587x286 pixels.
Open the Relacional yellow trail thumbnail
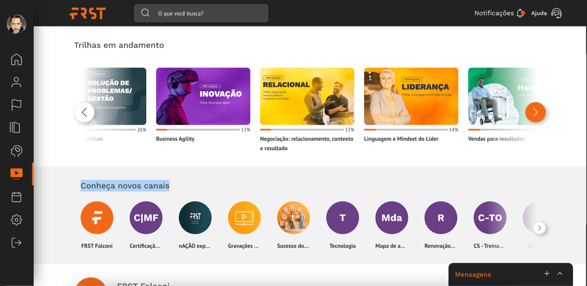pyautogui.click(x=307, y=96)
